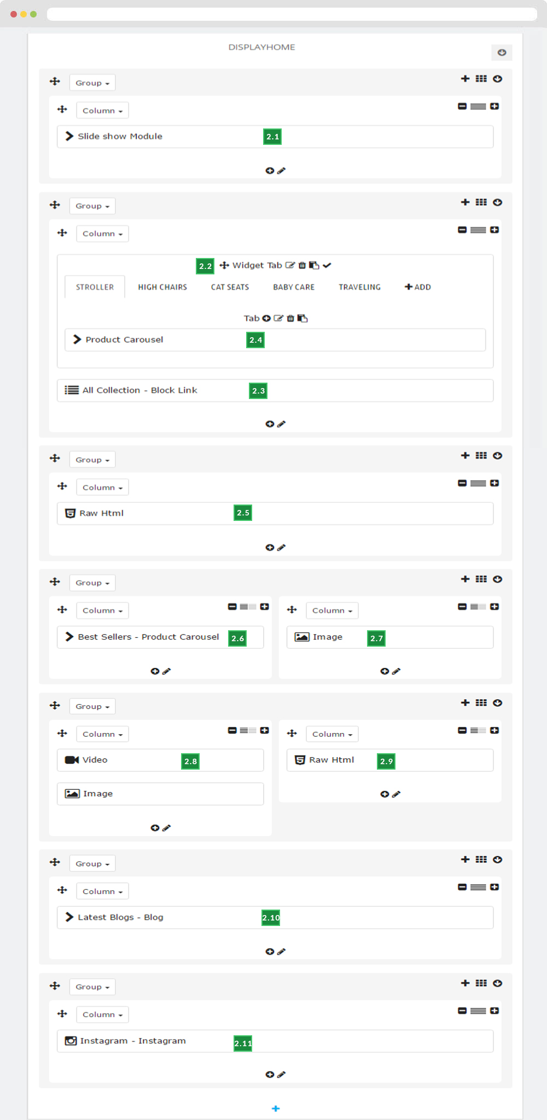Toggle the checkmark status on Widget Tab
547x1120 pixels.
click(327, 265)
